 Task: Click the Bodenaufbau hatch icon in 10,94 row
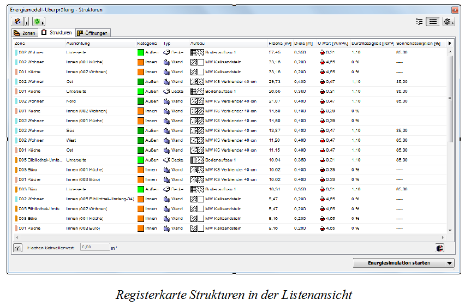(197, 160)
